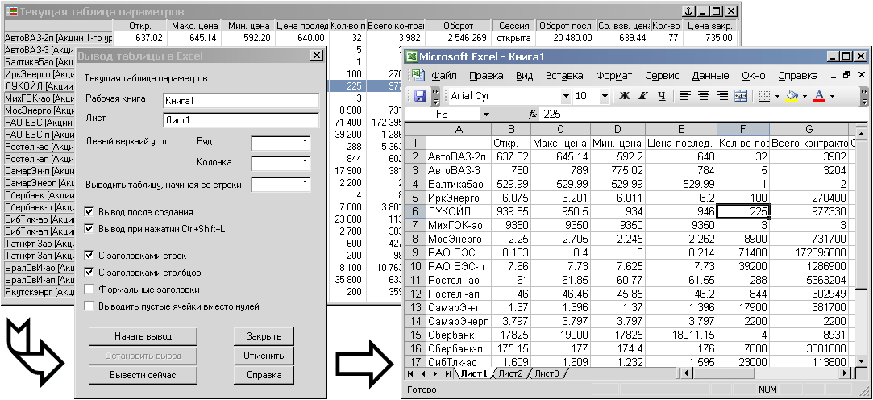The image size is (873, 400).
Task: Toggle italic (К) formatting in Excel
Action: [x=643, y=96]
